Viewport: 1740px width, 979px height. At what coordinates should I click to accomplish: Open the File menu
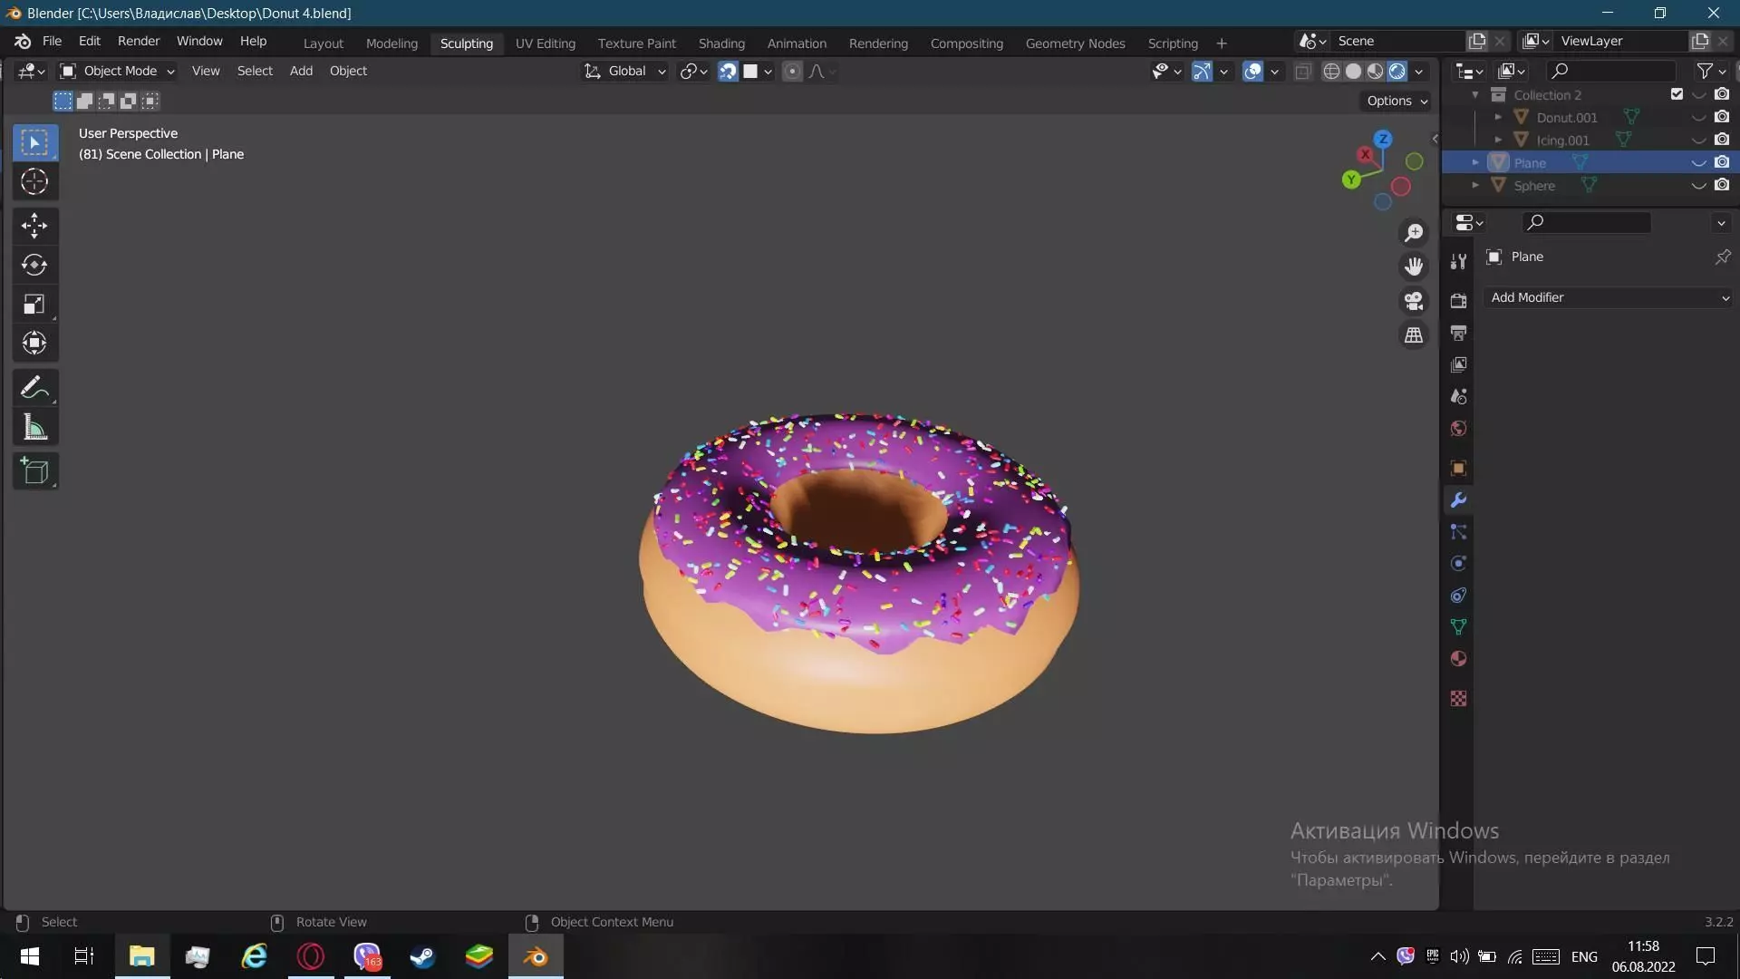pos(52,41)
